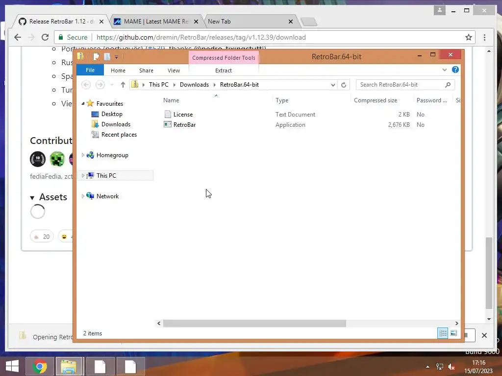Click the Properties quick access toolbar icon

point(96,57)
